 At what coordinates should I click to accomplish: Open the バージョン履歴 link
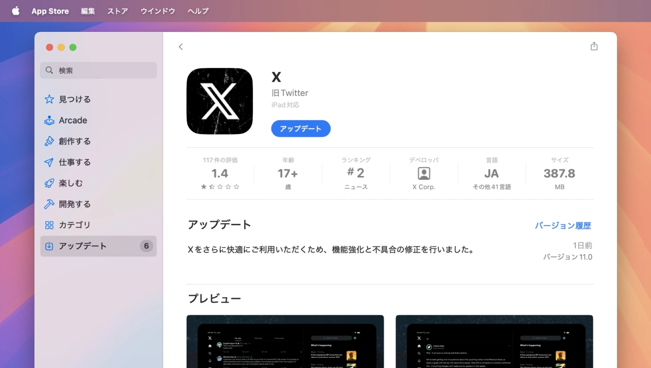563,226
